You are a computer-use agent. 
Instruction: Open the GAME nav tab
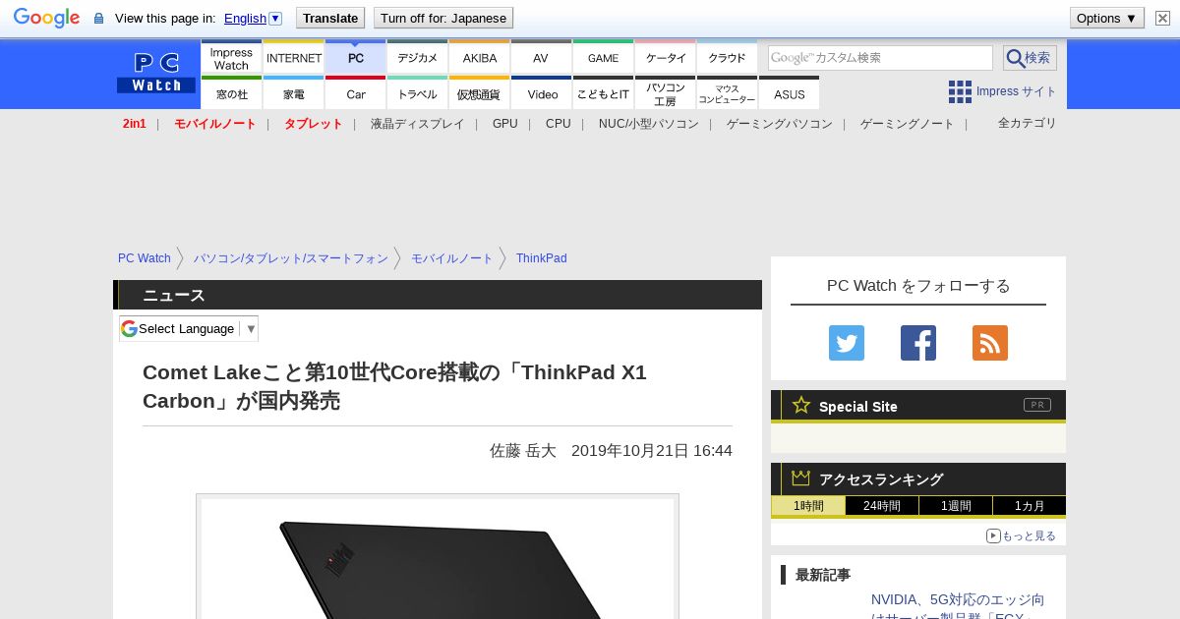(x=604, y=58)
